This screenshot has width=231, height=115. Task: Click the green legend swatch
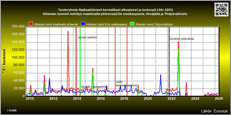click(132, 24)
